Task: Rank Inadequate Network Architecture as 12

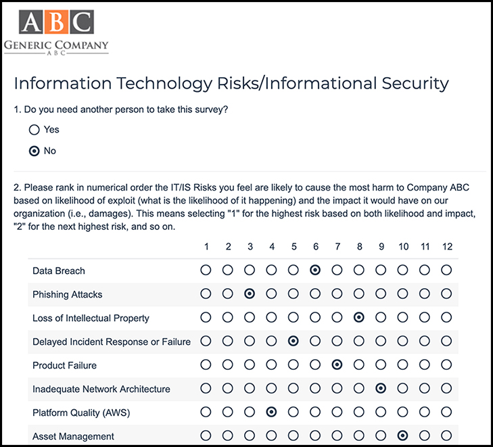Action: coord(446,388)
